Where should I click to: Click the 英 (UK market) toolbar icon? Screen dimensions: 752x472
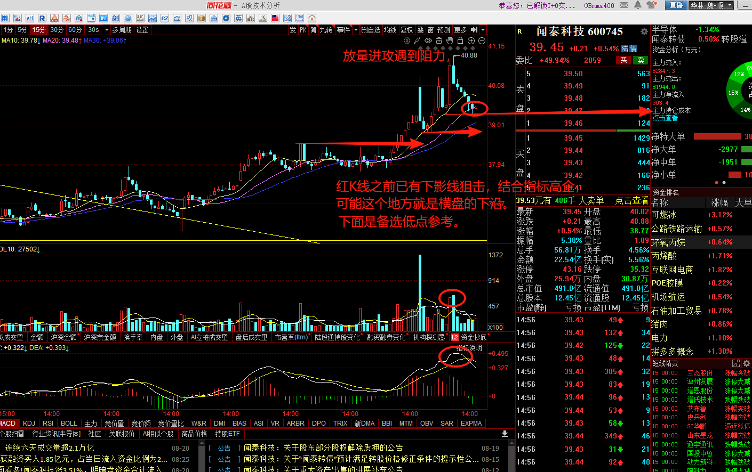coord(238,18)
